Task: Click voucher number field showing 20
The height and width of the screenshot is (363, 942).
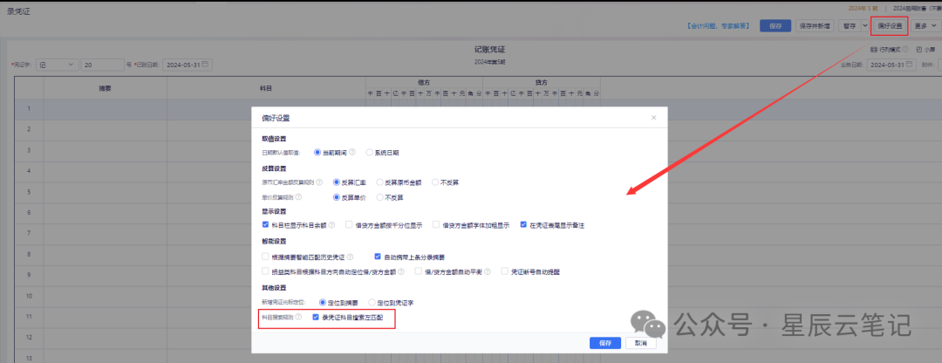Action: (x=102, y=65)
